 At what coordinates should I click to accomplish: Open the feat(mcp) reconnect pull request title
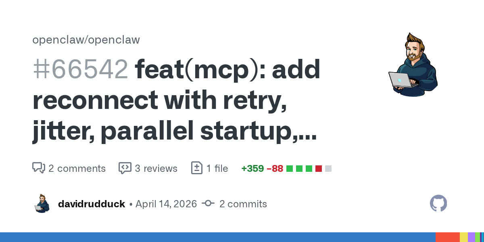[x=176, y=101]
